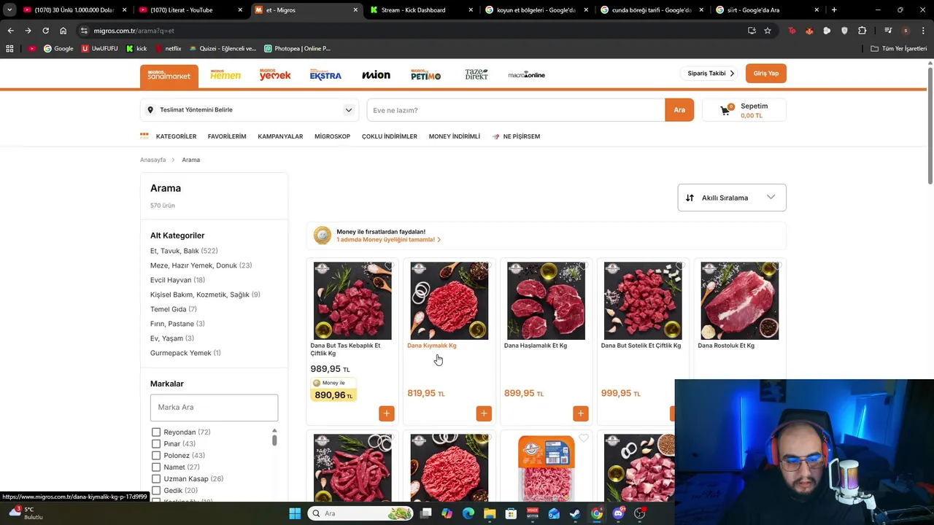The height and width of the screenshot is (525, 934).
Task: Click the Sepetim shopping cart icon
Action: [x=725, y=110]
